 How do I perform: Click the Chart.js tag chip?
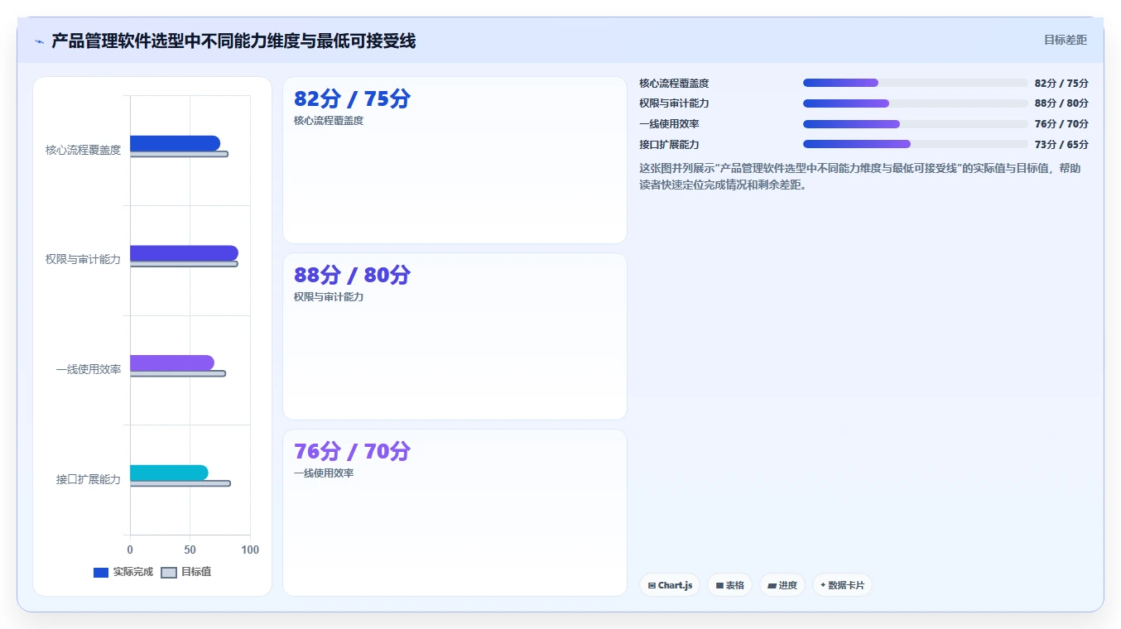tap(670, 585)
